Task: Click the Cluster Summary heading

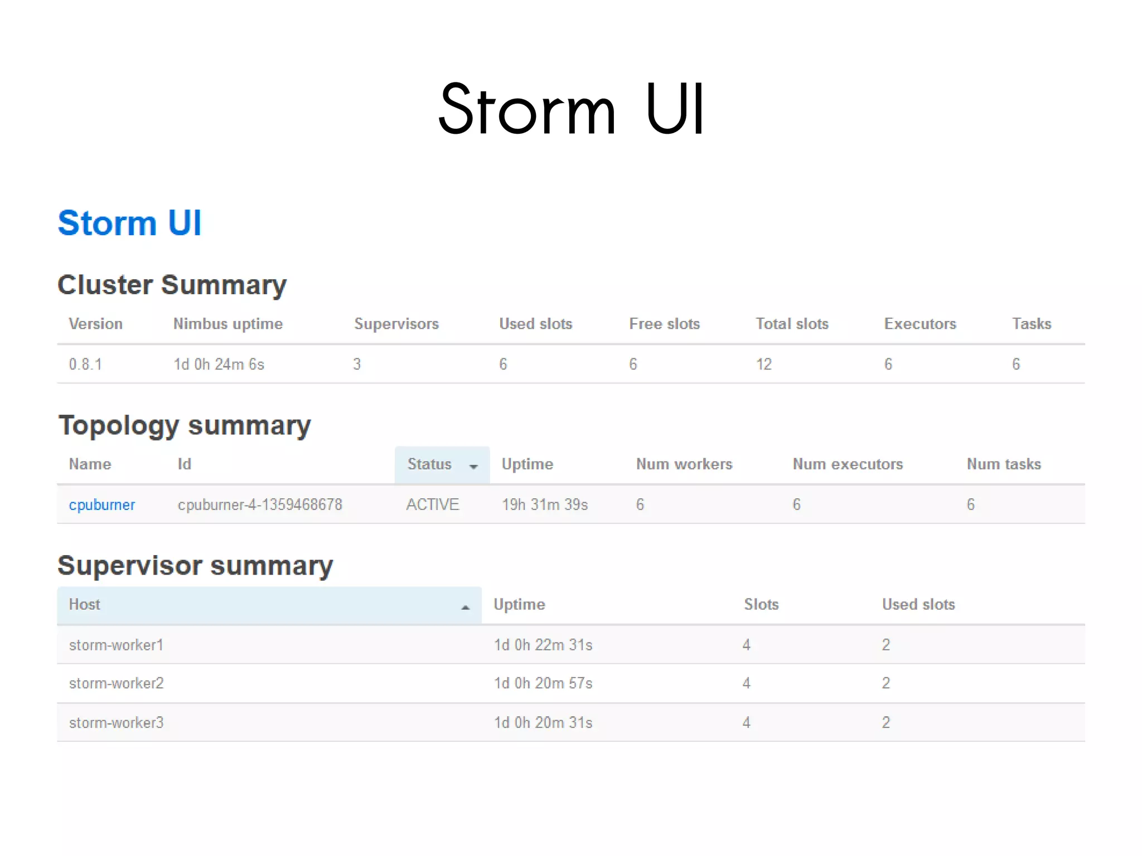Action: click(172, 285)
